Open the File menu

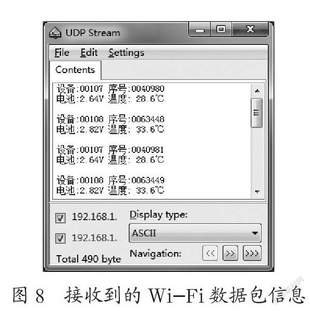click(61, 53)
